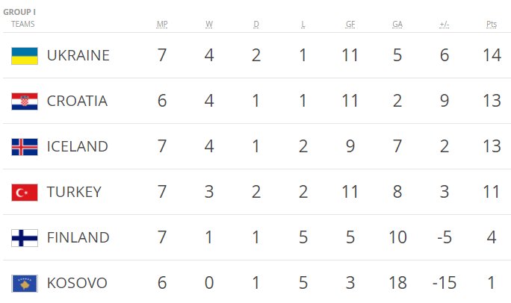Select the ICELAND team name
The width and height of the screenshot is (511, 303).
[78, 146]
